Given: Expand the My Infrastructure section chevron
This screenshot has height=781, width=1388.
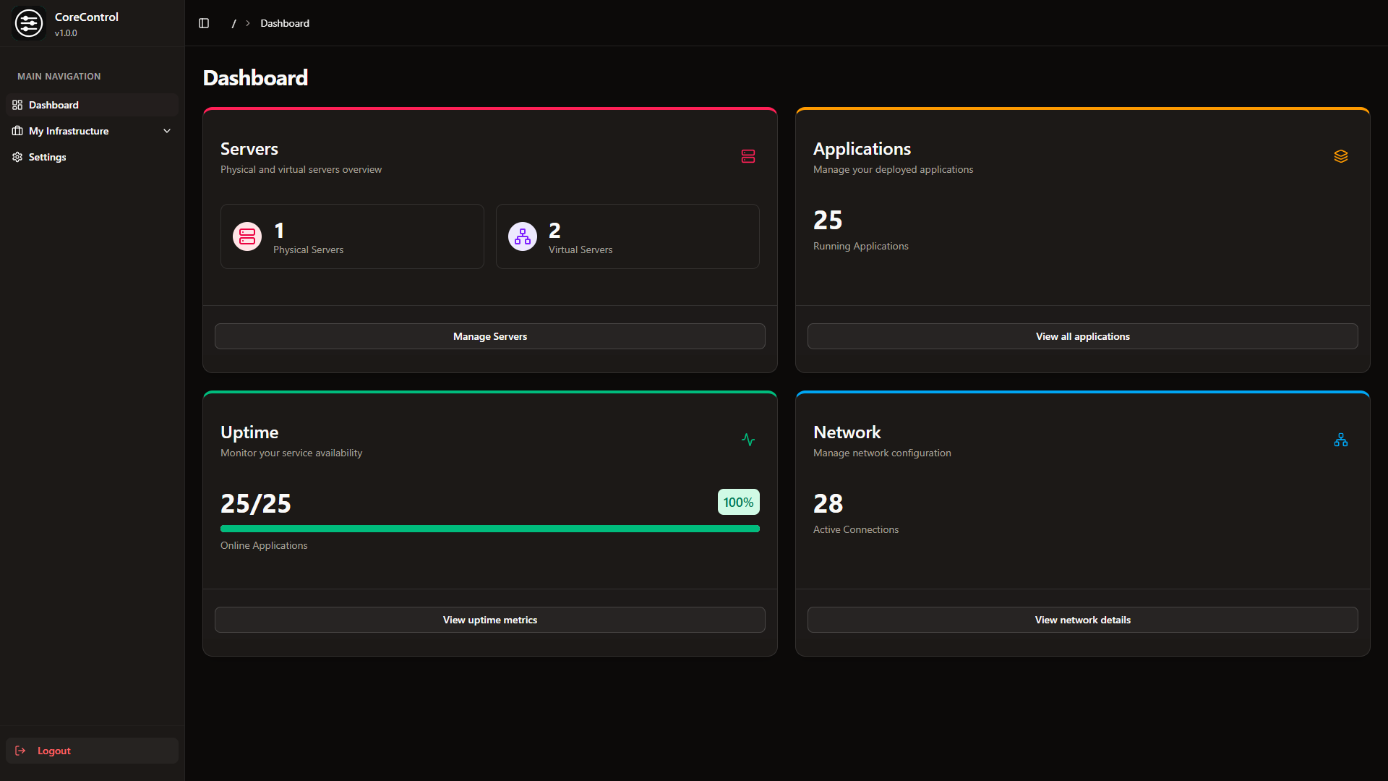Looking at the screenshot, I should pyautogui.click(x=167, y=131).
